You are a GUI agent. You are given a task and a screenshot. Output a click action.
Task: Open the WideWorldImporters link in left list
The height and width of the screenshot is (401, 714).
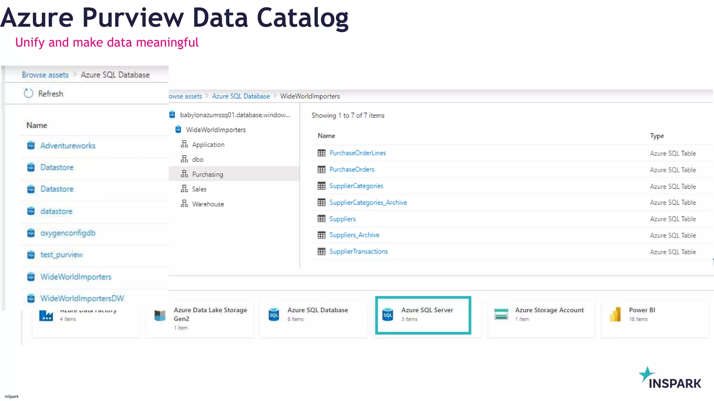pos(76,277)
